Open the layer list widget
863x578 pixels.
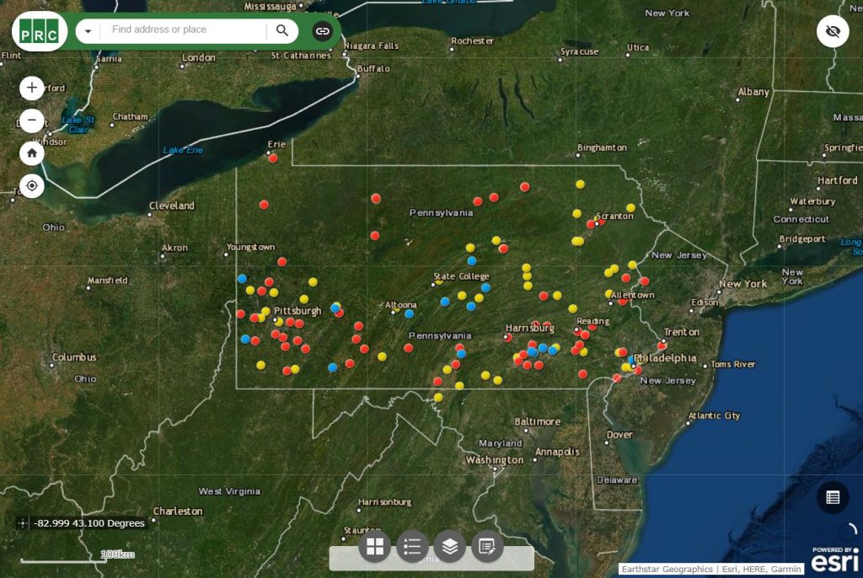click(x=449, y=547)
